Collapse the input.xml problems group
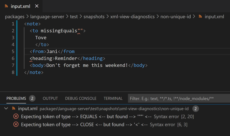Screen dimensions: 230x136 (6, 108)
